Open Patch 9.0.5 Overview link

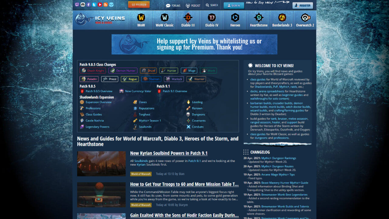point(99,91)
